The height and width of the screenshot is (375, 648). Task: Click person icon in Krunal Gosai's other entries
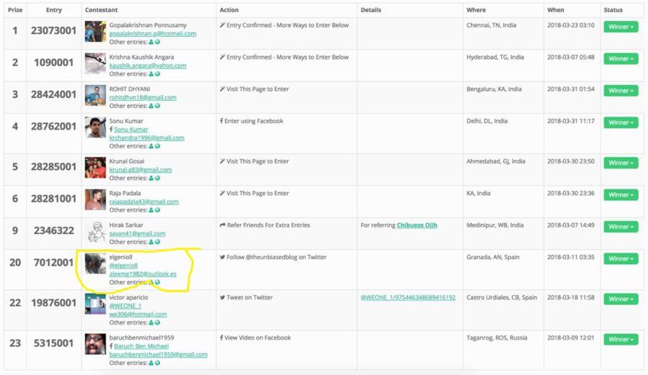(x=151, y=178)
